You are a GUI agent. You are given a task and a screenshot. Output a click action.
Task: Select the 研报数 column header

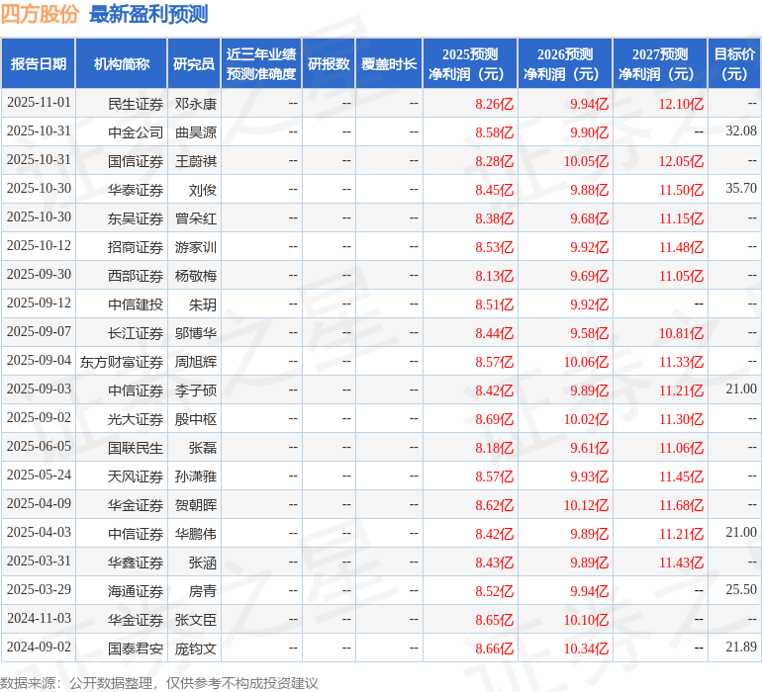coord(329,64)
